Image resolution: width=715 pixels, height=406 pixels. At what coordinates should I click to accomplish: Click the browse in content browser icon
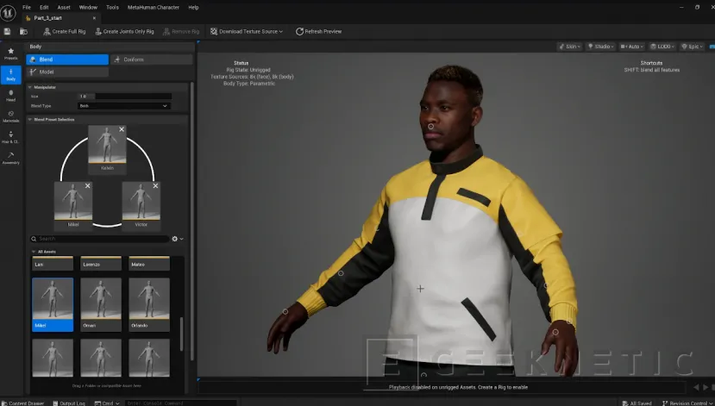point(23,31)
